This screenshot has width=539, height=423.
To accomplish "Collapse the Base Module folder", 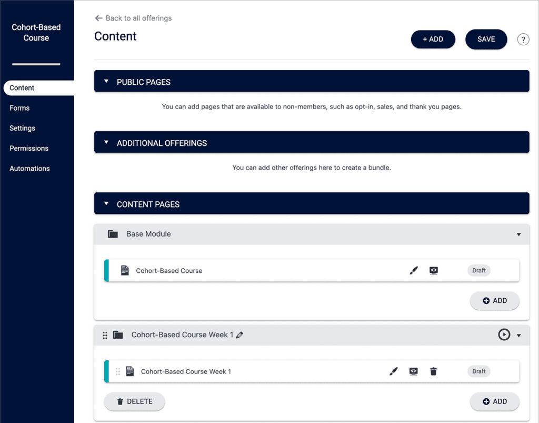I will coord(519,233).
